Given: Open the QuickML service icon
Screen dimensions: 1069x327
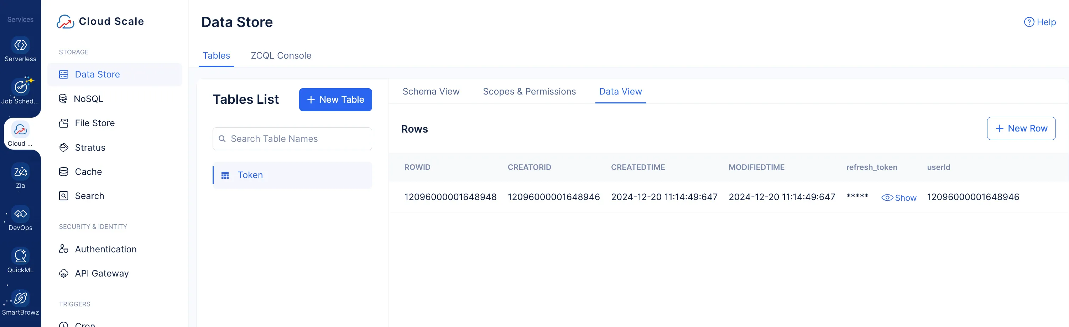Looking at the screenshot, I should 20,256.
